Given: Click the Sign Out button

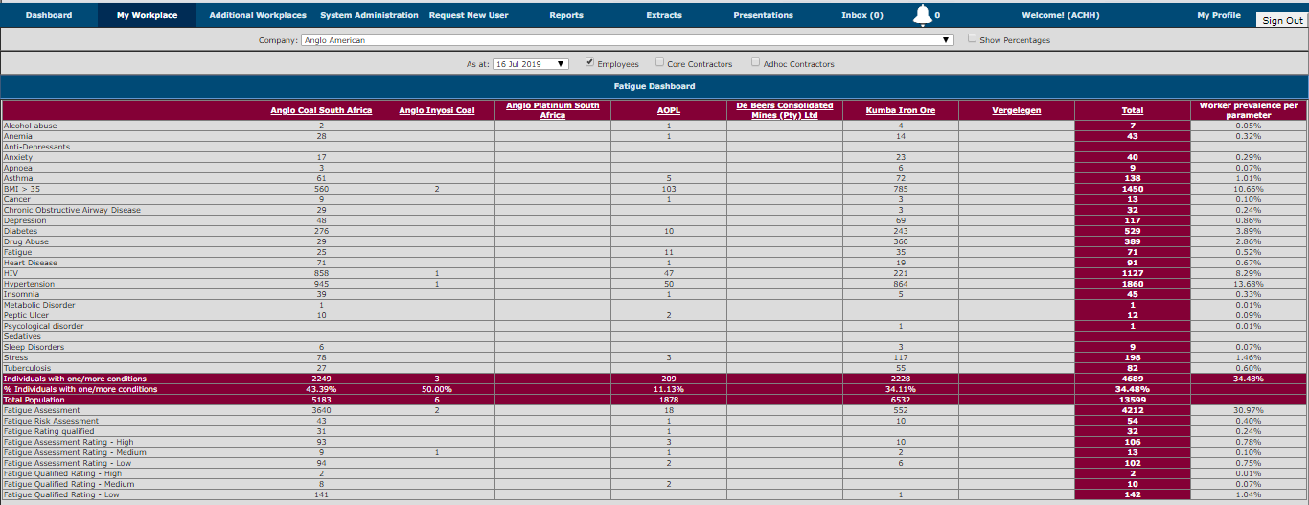Looking at the screenshot, I should click(1282, 20).
